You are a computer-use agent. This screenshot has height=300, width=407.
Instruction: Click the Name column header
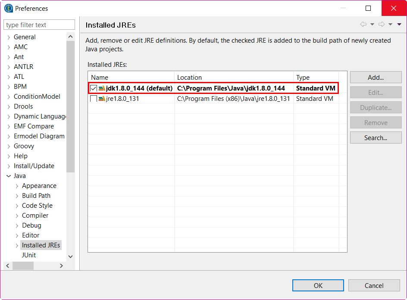(131, 77)
